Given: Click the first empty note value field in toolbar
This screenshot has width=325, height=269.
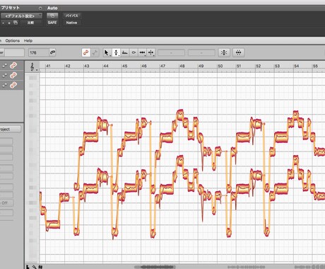Looking at the screenshot, I should pos(171,52).
